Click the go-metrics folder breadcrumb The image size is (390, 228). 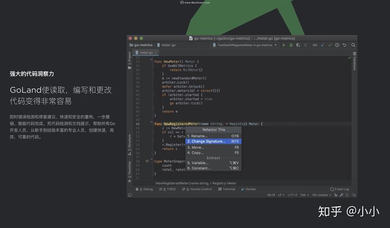click(x=141, y=45)
